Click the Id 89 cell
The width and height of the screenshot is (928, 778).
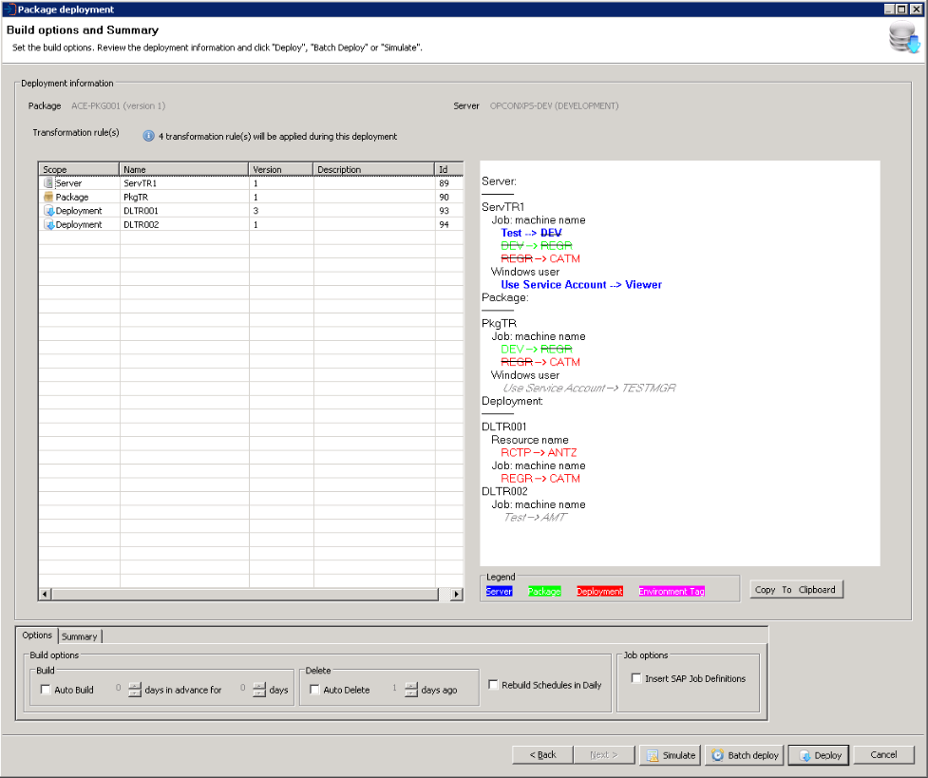[x=448, y=183]
